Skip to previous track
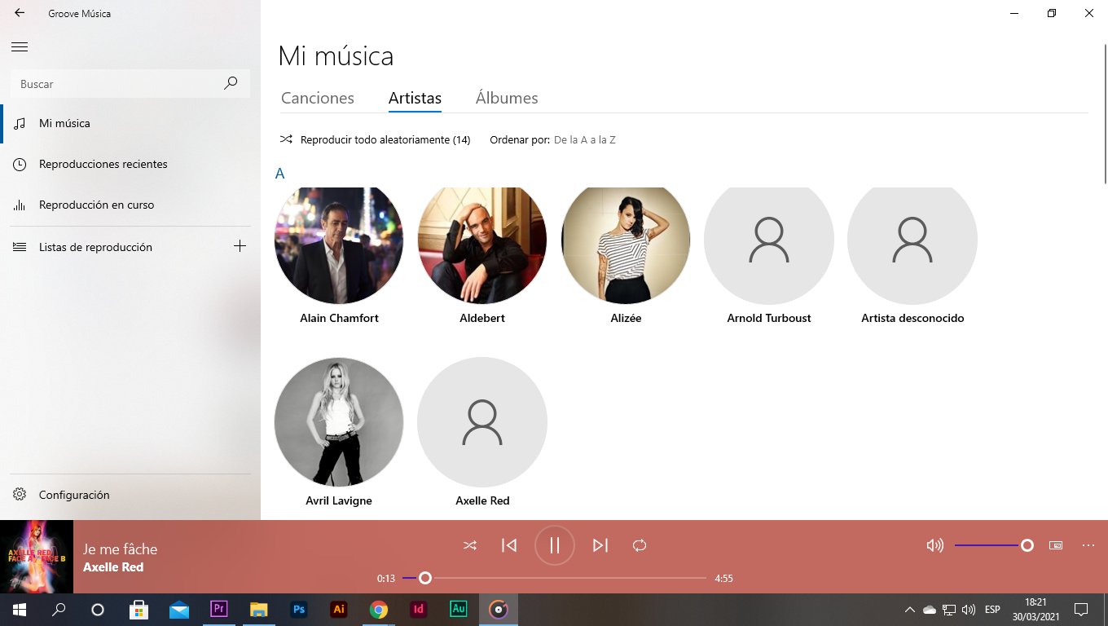Viewport: 1108px width, 626px height. (509, 545)
